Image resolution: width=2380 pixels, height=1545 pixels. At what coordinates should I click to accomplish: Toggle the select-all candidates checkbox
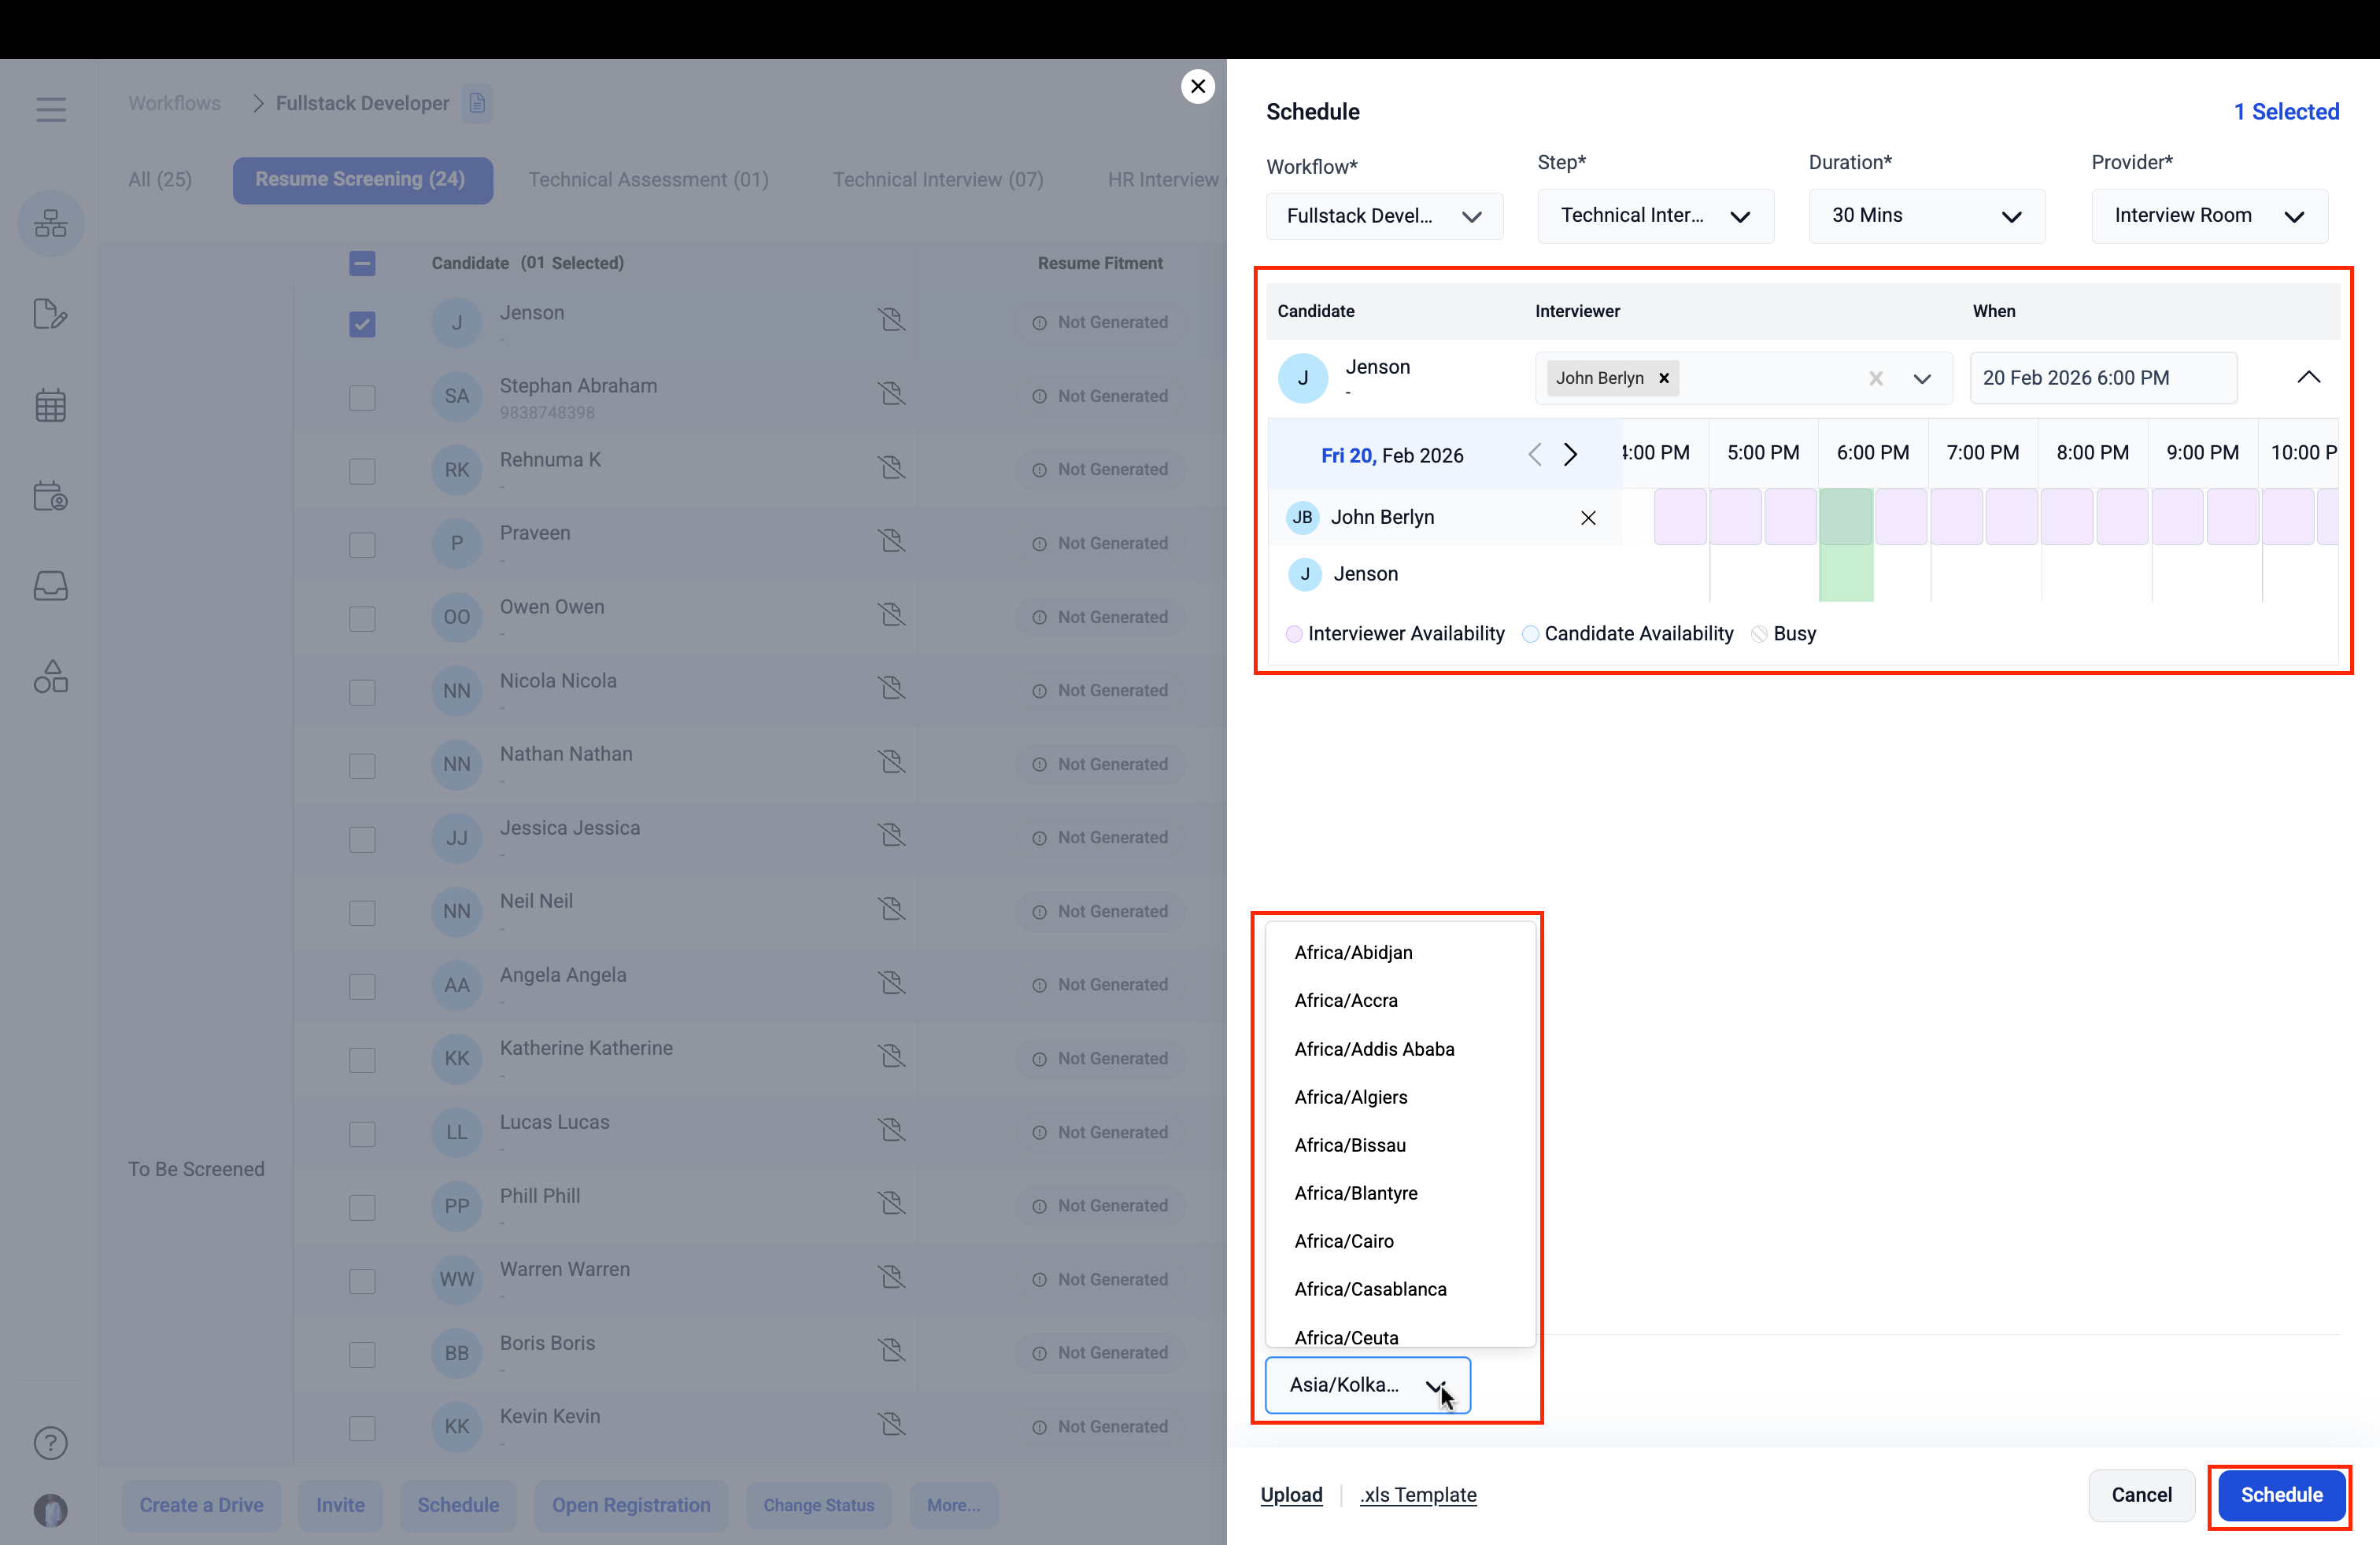tap(362, 263)
